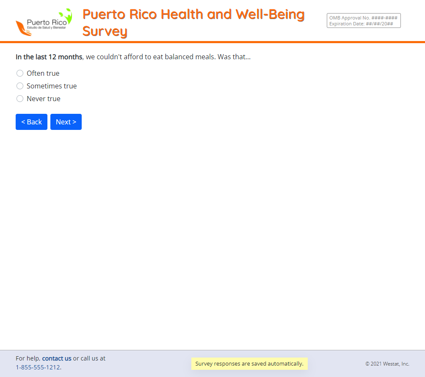Click the phone number 1-855-555-1212 link
Viewport: 425px width, 377px height.
pyautogui.click(x=38, y=367)
